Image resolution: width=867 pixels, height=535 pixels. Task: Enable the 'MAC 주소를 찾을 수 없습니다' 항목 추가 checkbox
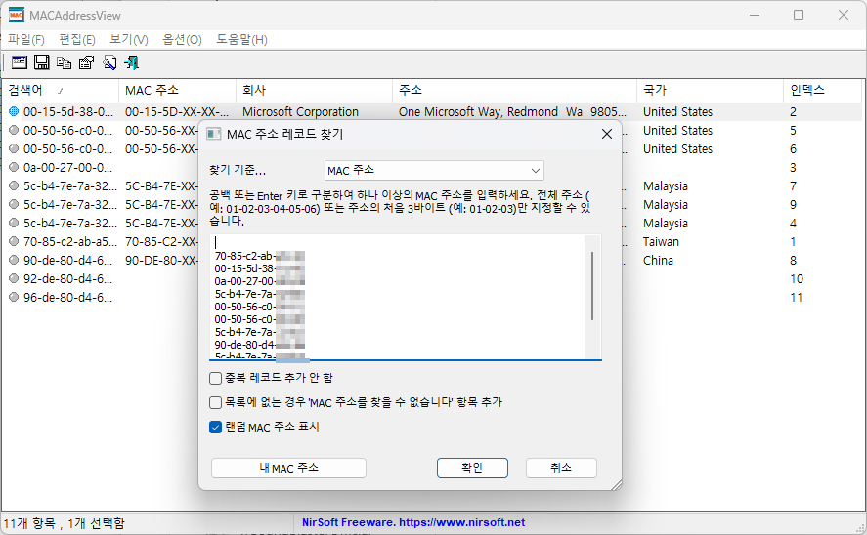click(216, 402)
